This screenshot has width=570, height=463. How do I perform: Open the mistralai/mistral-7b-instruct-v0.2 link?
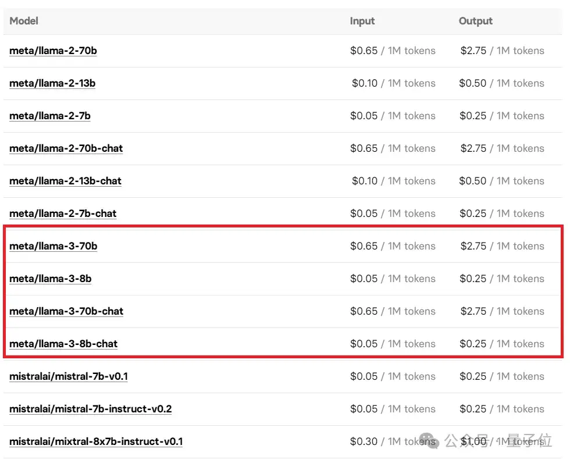pyautogui.click(x=91, y=409)
